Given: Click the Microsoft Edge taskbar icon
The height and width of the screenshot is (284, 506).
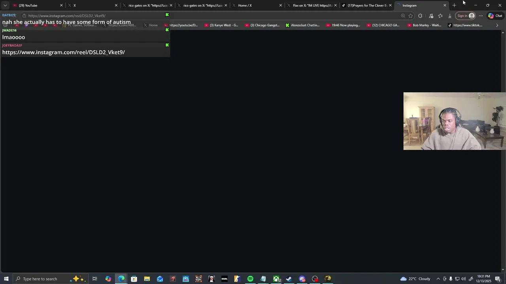Looking at the screenshot, I should click(121, 279).
